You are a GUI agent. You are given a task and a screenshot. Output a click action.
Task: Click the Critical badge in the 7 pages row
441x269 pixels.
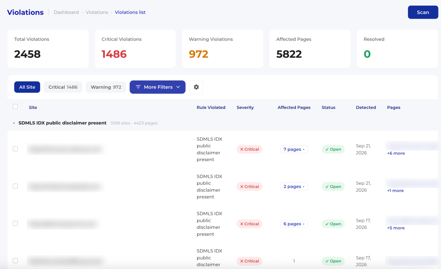tap(250, 149)
